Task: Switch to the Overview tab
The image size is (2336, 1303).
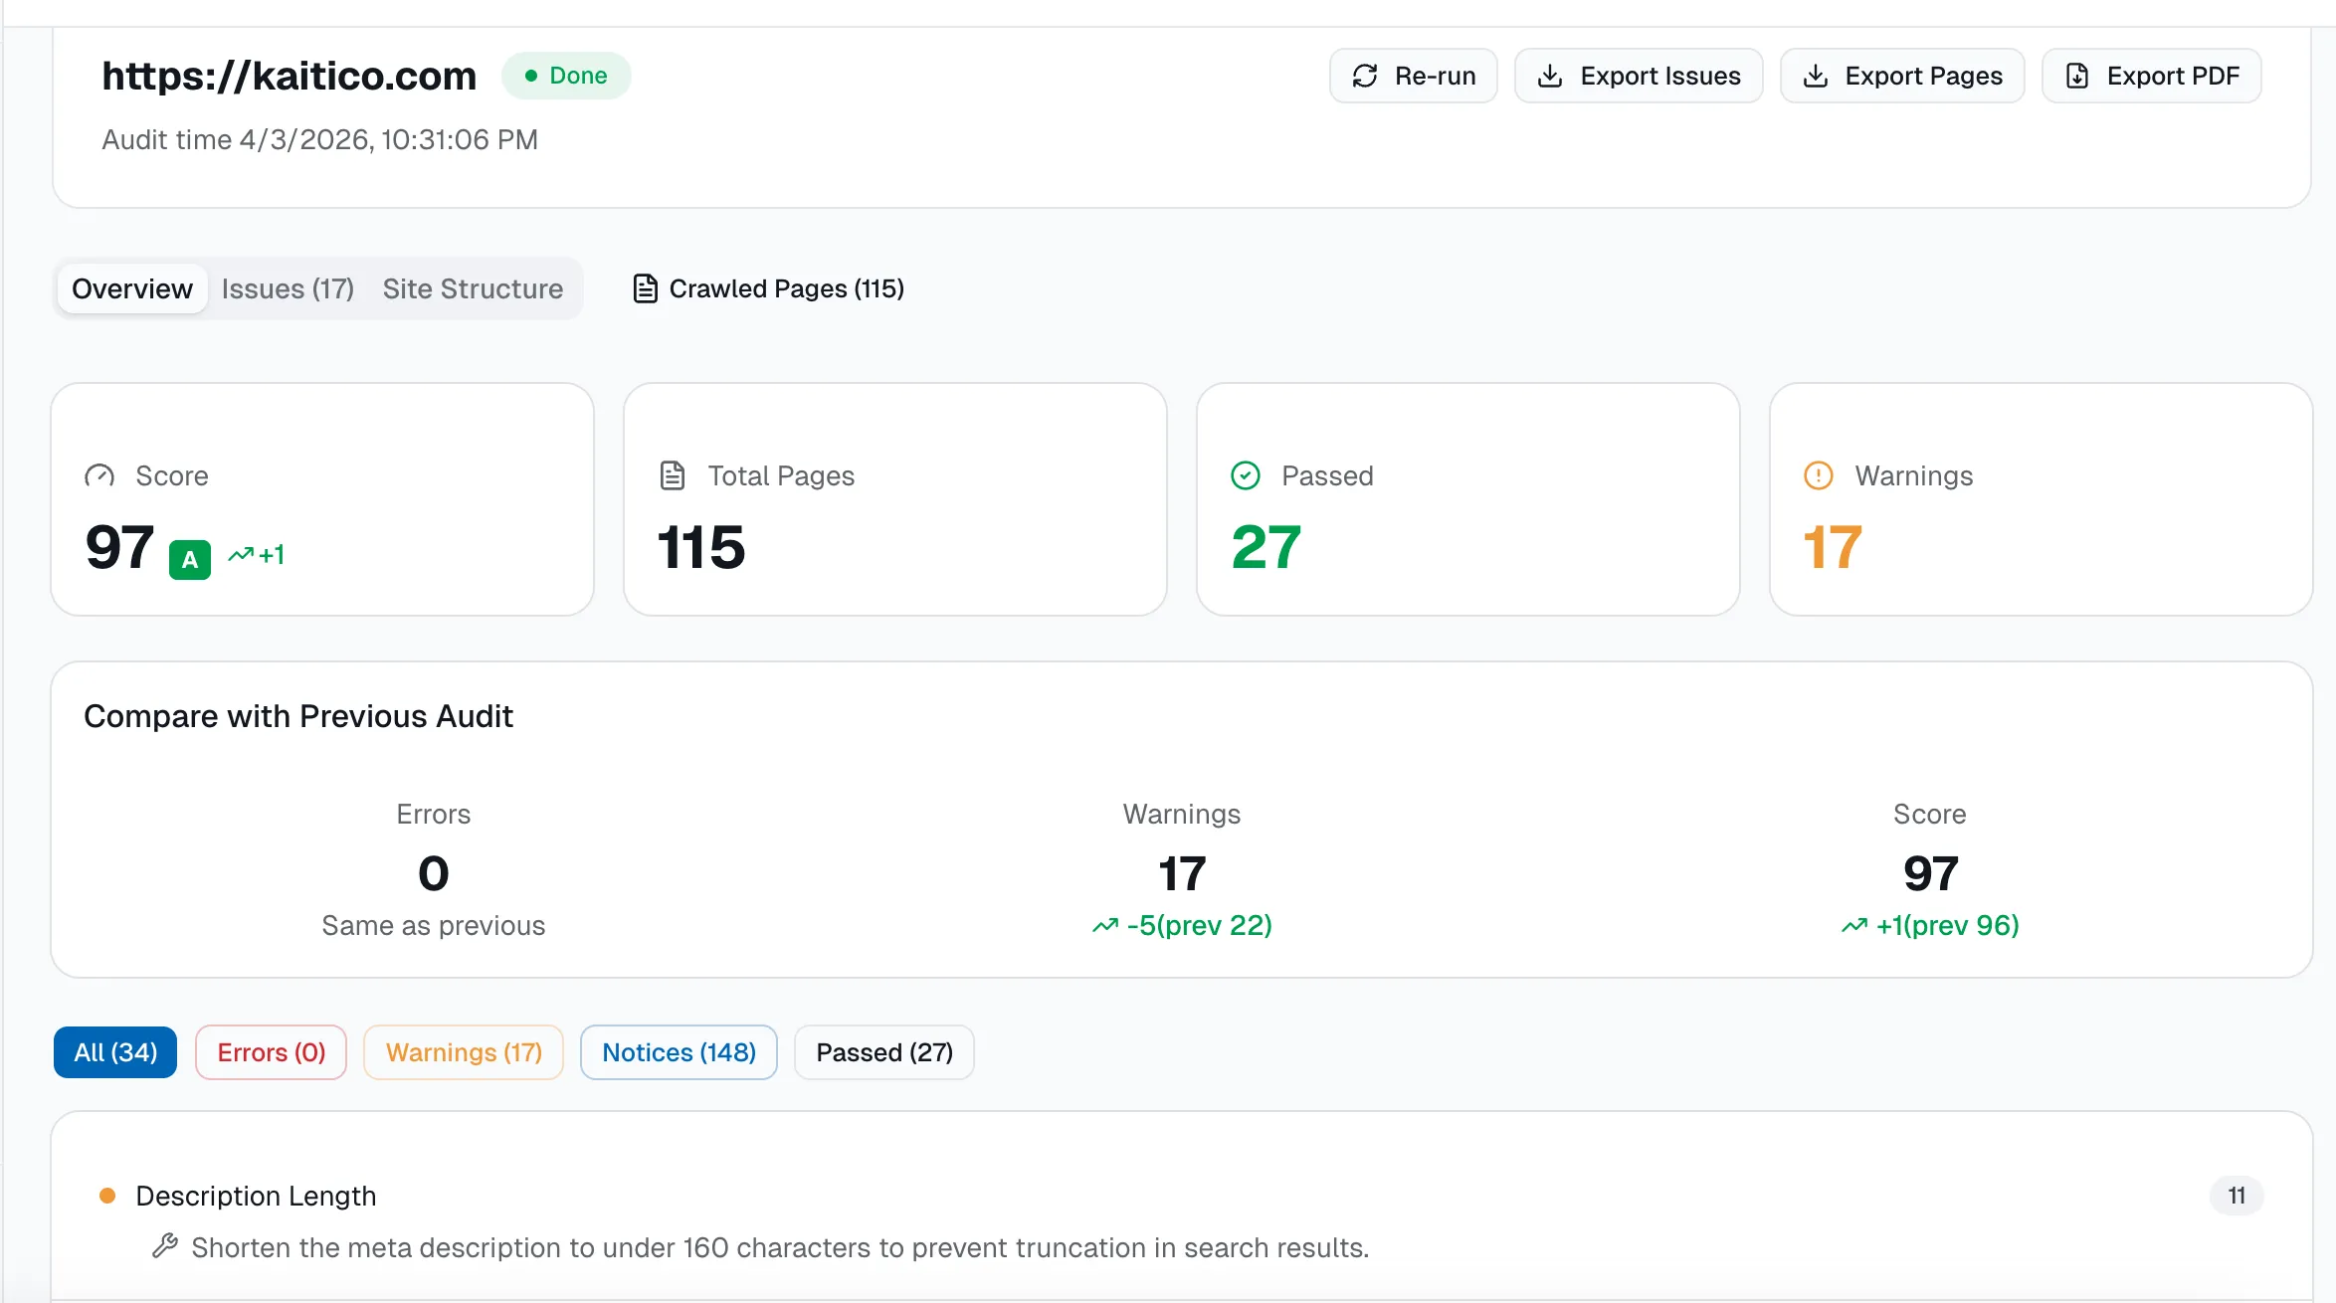Action: pyautogui.click(x=132, y=288)
